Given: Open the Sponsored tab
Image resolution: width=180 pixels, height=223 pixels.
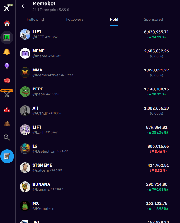Looking at the screenshot, I should 153,19.
